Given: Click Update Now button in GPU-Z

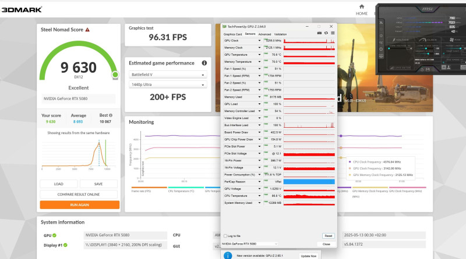Looking at the screenshot, I should pos(309,256).
